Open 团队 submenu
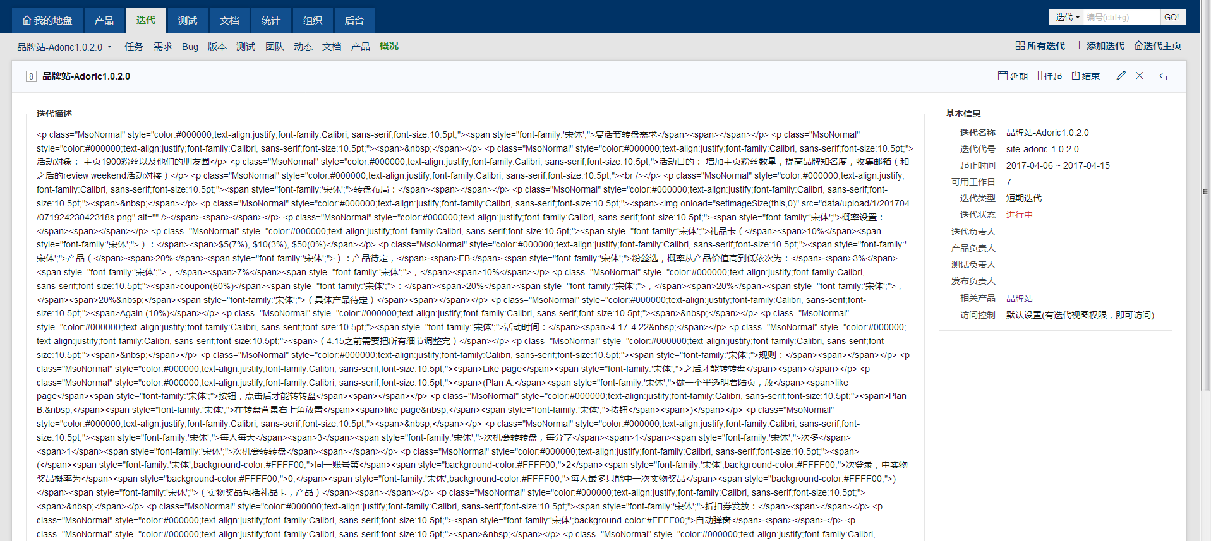 [x=275, y=46]
